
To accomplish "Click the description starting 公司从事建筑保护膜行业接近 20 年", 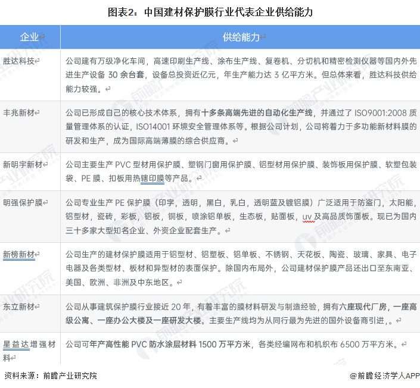I will (241, 314).
